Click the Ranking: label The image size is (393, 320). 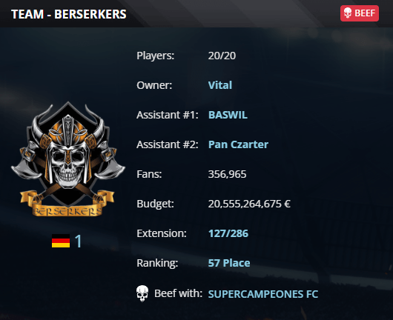point(157,263)
